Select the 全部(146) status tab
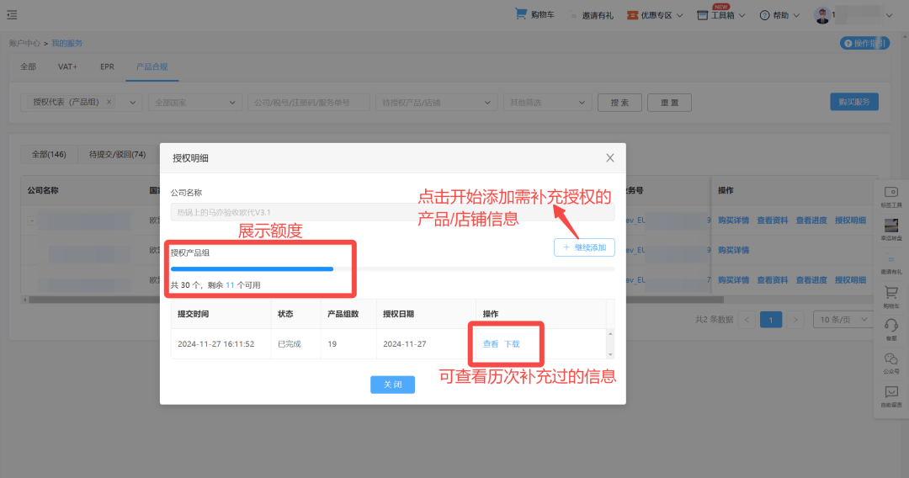 click(x=49, y=154)
